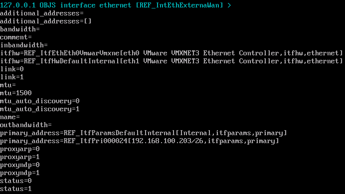Image resolution: width=345 pixels, height=194 pixels.
Task: Click the bandwidth= option line
Action: pos(20,29)
